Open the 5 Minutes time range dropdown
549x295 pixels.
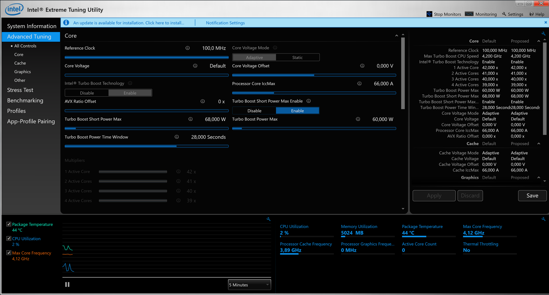(x=249, y=285)
